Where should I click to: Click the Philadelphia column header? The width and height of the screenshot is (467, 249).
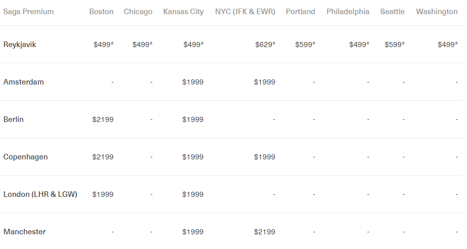[348, 12]
